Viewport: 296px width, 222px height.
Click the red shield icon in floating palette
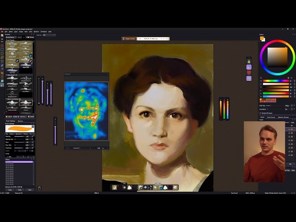tap(249, 73)
